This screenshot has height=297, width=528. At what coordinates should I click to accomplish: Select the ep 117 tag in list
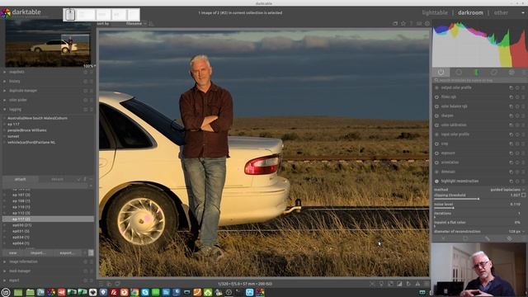tap(21, 219)
